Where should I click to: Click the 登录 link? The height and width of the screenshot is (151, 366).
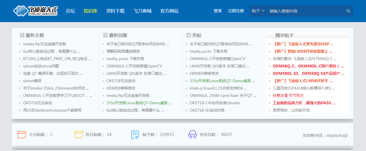[218, 11]
